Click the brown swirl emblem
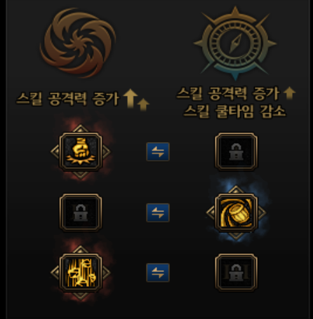The width and height of the screenshot is (313, 319). [78, 43]
